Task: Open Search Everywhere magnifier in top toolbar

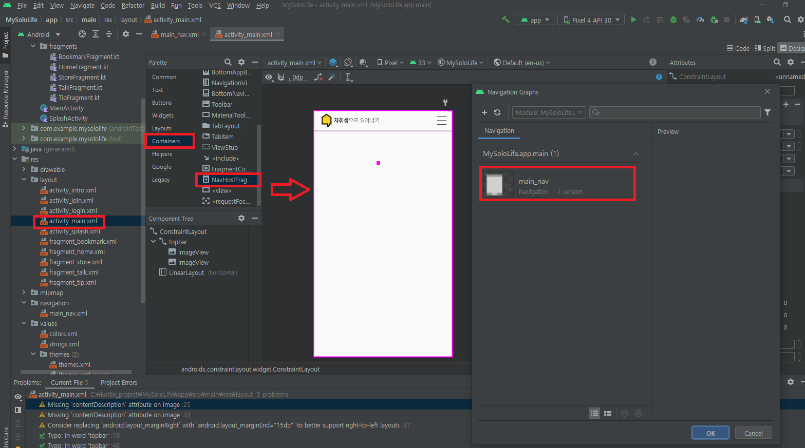Action: 787,20
